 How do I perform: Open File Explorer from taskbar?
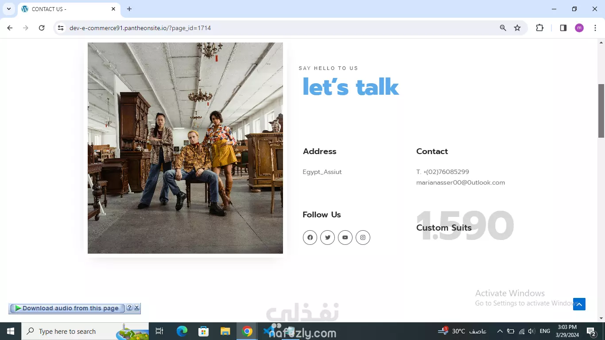point(225,331)
